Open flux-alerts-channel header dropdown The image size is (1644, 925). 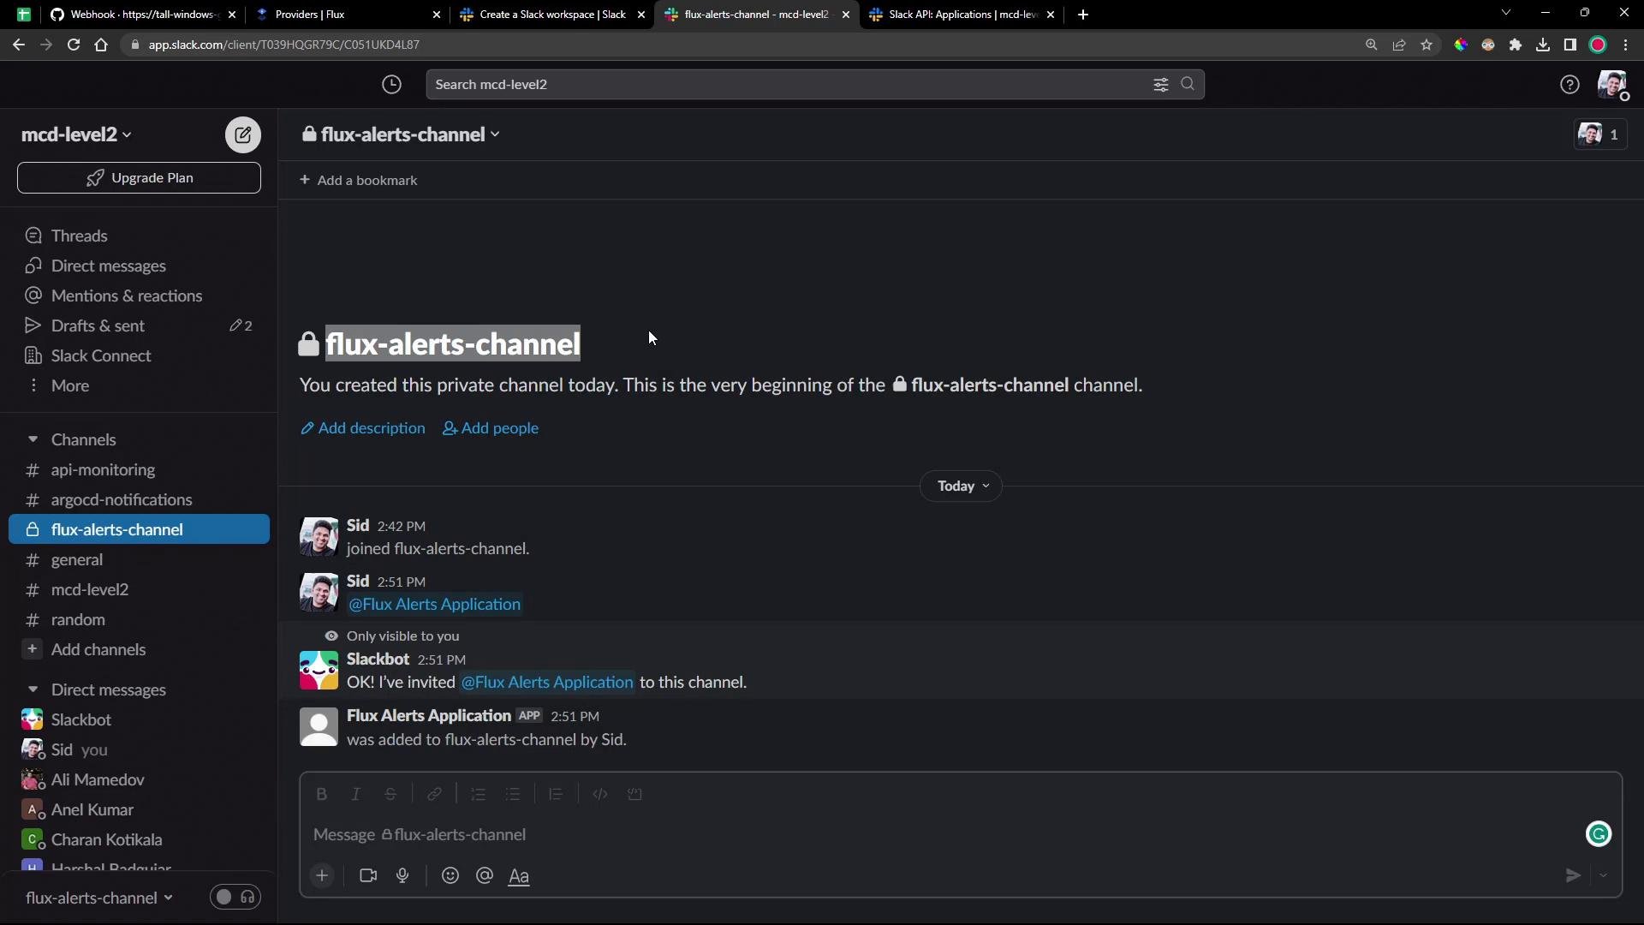click(x=401, y=134)
